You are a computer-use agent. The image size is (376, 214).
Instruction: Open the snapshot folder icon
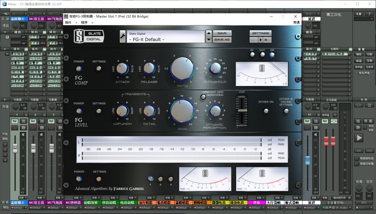point(359,105)
